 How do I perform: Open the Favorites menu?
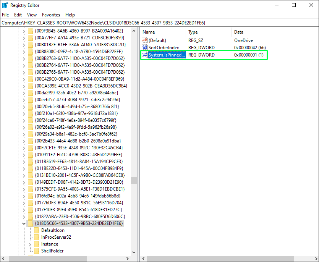(x=51, y=15)
